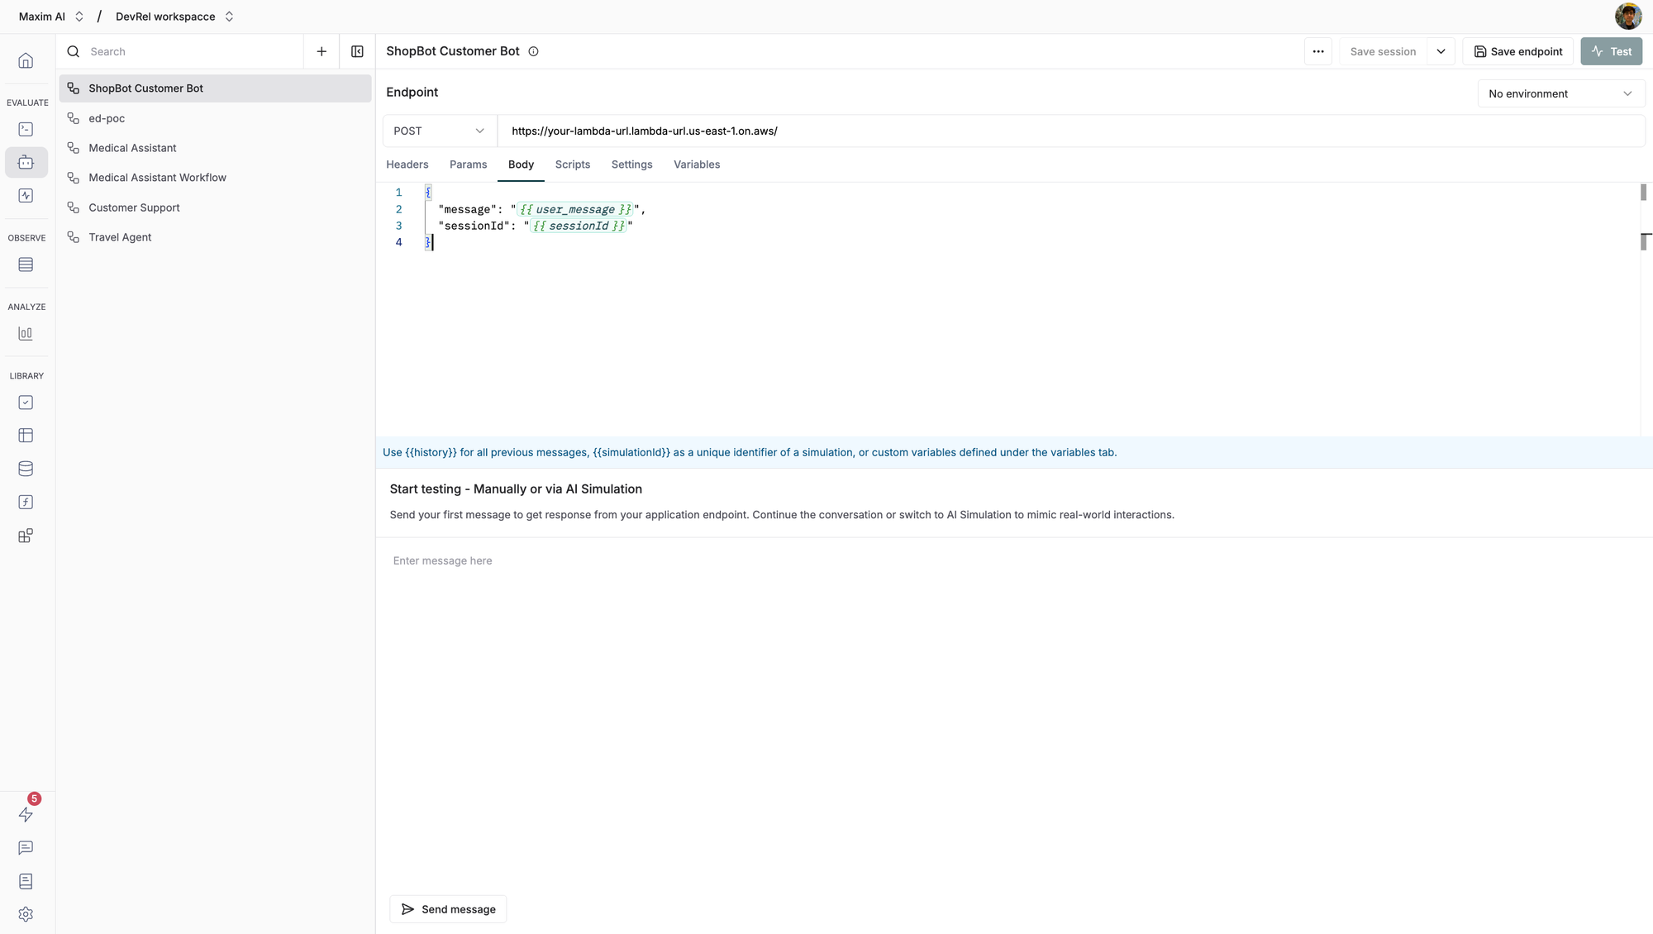Image resolution: width=1653 pixels, height=934 pixels.
Task: Click the editor vertical scrollbar
Action: tap(1643, 193)
